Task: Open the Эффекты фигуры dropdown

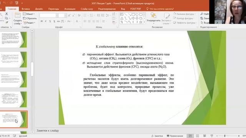Action: tap(185, 23)
